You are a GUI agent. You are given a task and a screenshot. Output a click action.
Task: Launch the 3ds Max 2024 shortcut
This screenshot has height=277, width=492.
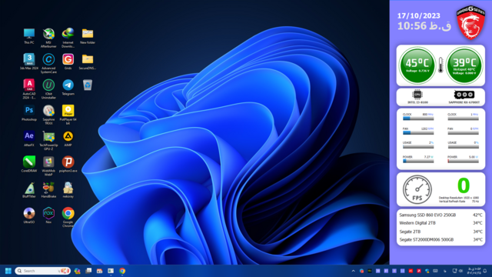(29, 62)
